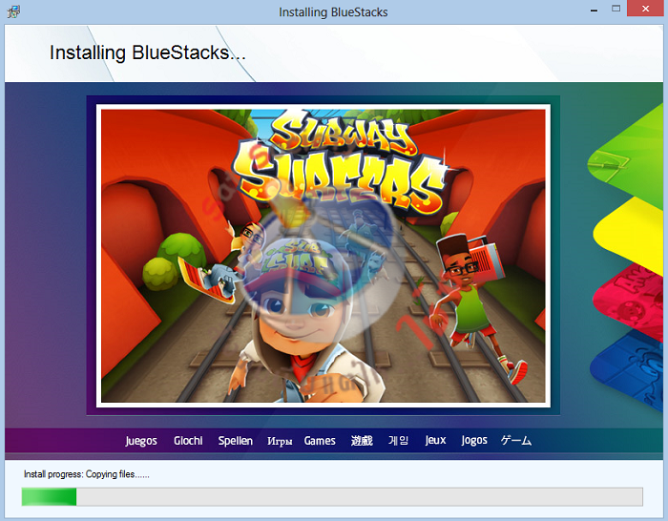This screenshot has width=668, height=521.
Task: Click the 'Juegos' label
Action: 141,441
